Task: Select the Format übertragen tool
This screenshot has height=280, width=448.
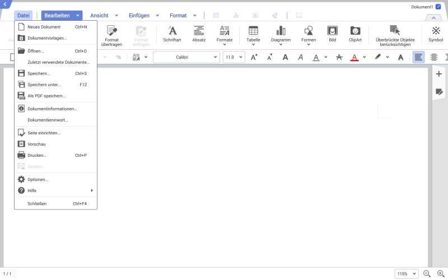Action: 111,35
